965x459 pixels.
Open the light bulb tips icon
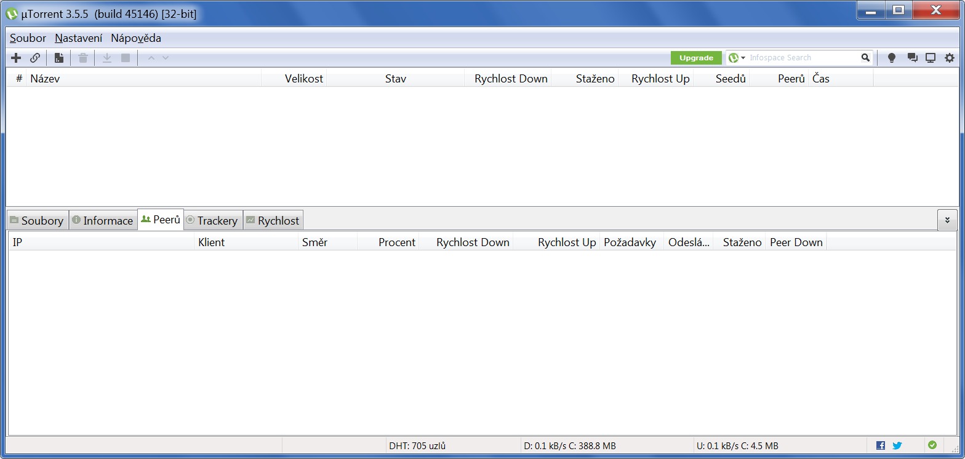point(892,58)
